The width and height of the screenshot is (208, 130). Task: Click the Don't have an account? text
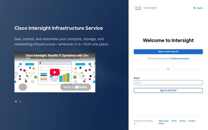coord(159,58)
